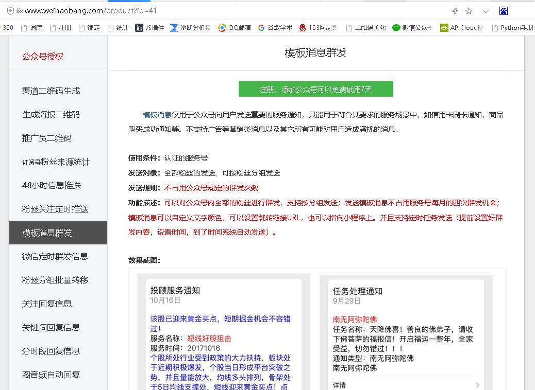The image size is (535, 390).
Task: Select 推广员二维码 in sidebar
Action: [x=47, y=138]
